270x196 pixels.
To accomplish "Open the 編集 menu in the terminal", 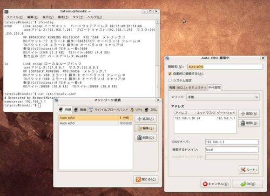I will click(33, 17).
